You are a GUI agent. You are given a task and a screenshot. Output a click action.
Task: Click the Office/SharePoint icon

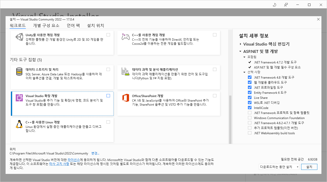(x=126, y=98)
